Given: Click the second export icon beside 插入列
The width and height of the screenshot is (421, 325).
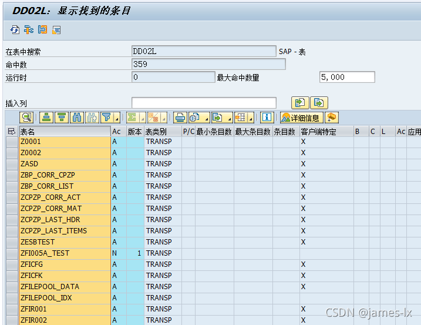Looking at the screenshot, I should [319, 103].
